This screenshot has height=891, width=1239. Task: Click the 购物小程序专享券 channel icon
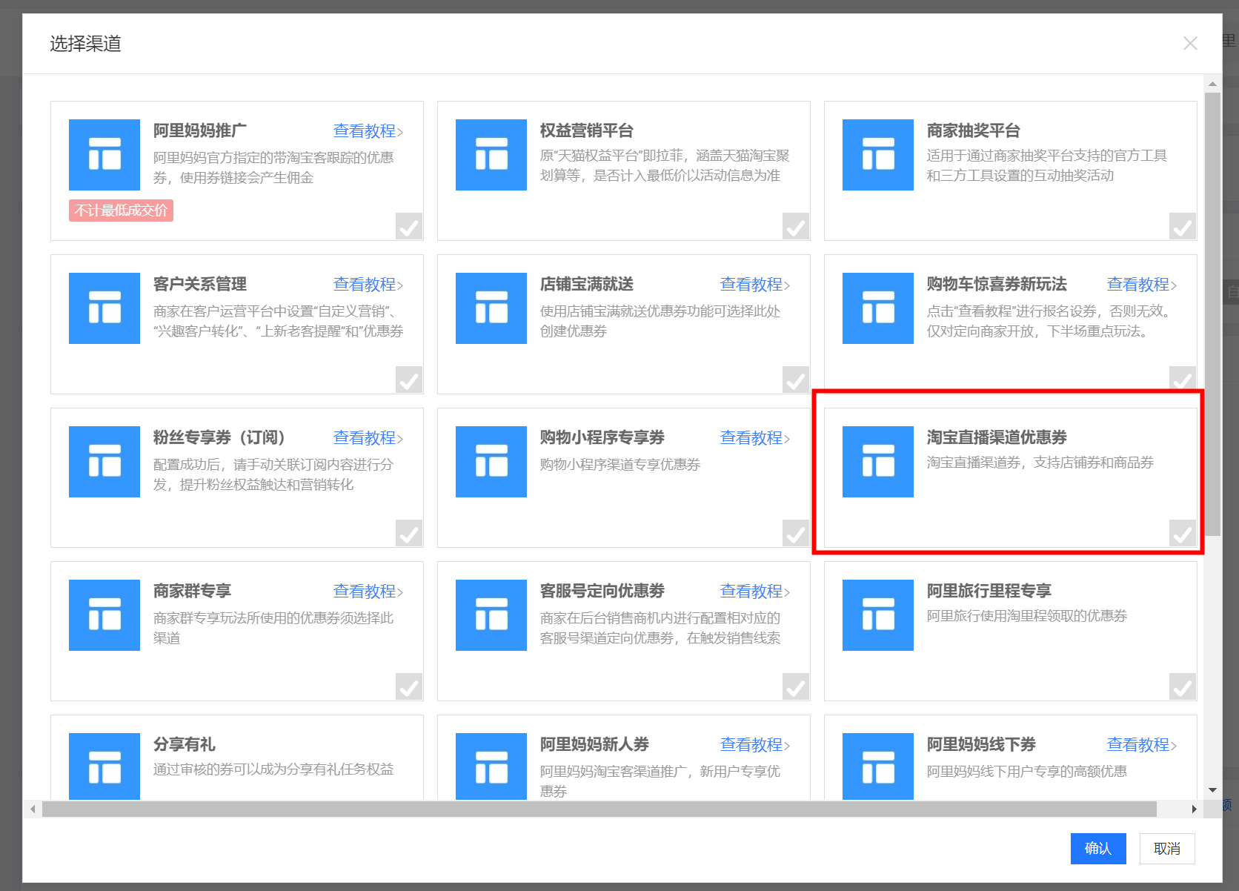491,462
